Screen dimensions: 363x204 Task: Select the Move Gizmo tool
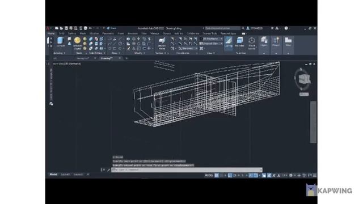pos(252,43)
